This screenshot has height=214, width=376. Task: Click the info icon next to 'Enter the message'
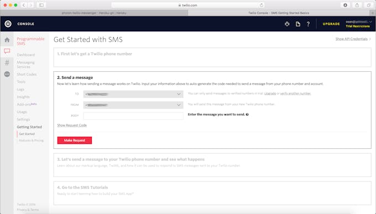[x=247, y=115]
